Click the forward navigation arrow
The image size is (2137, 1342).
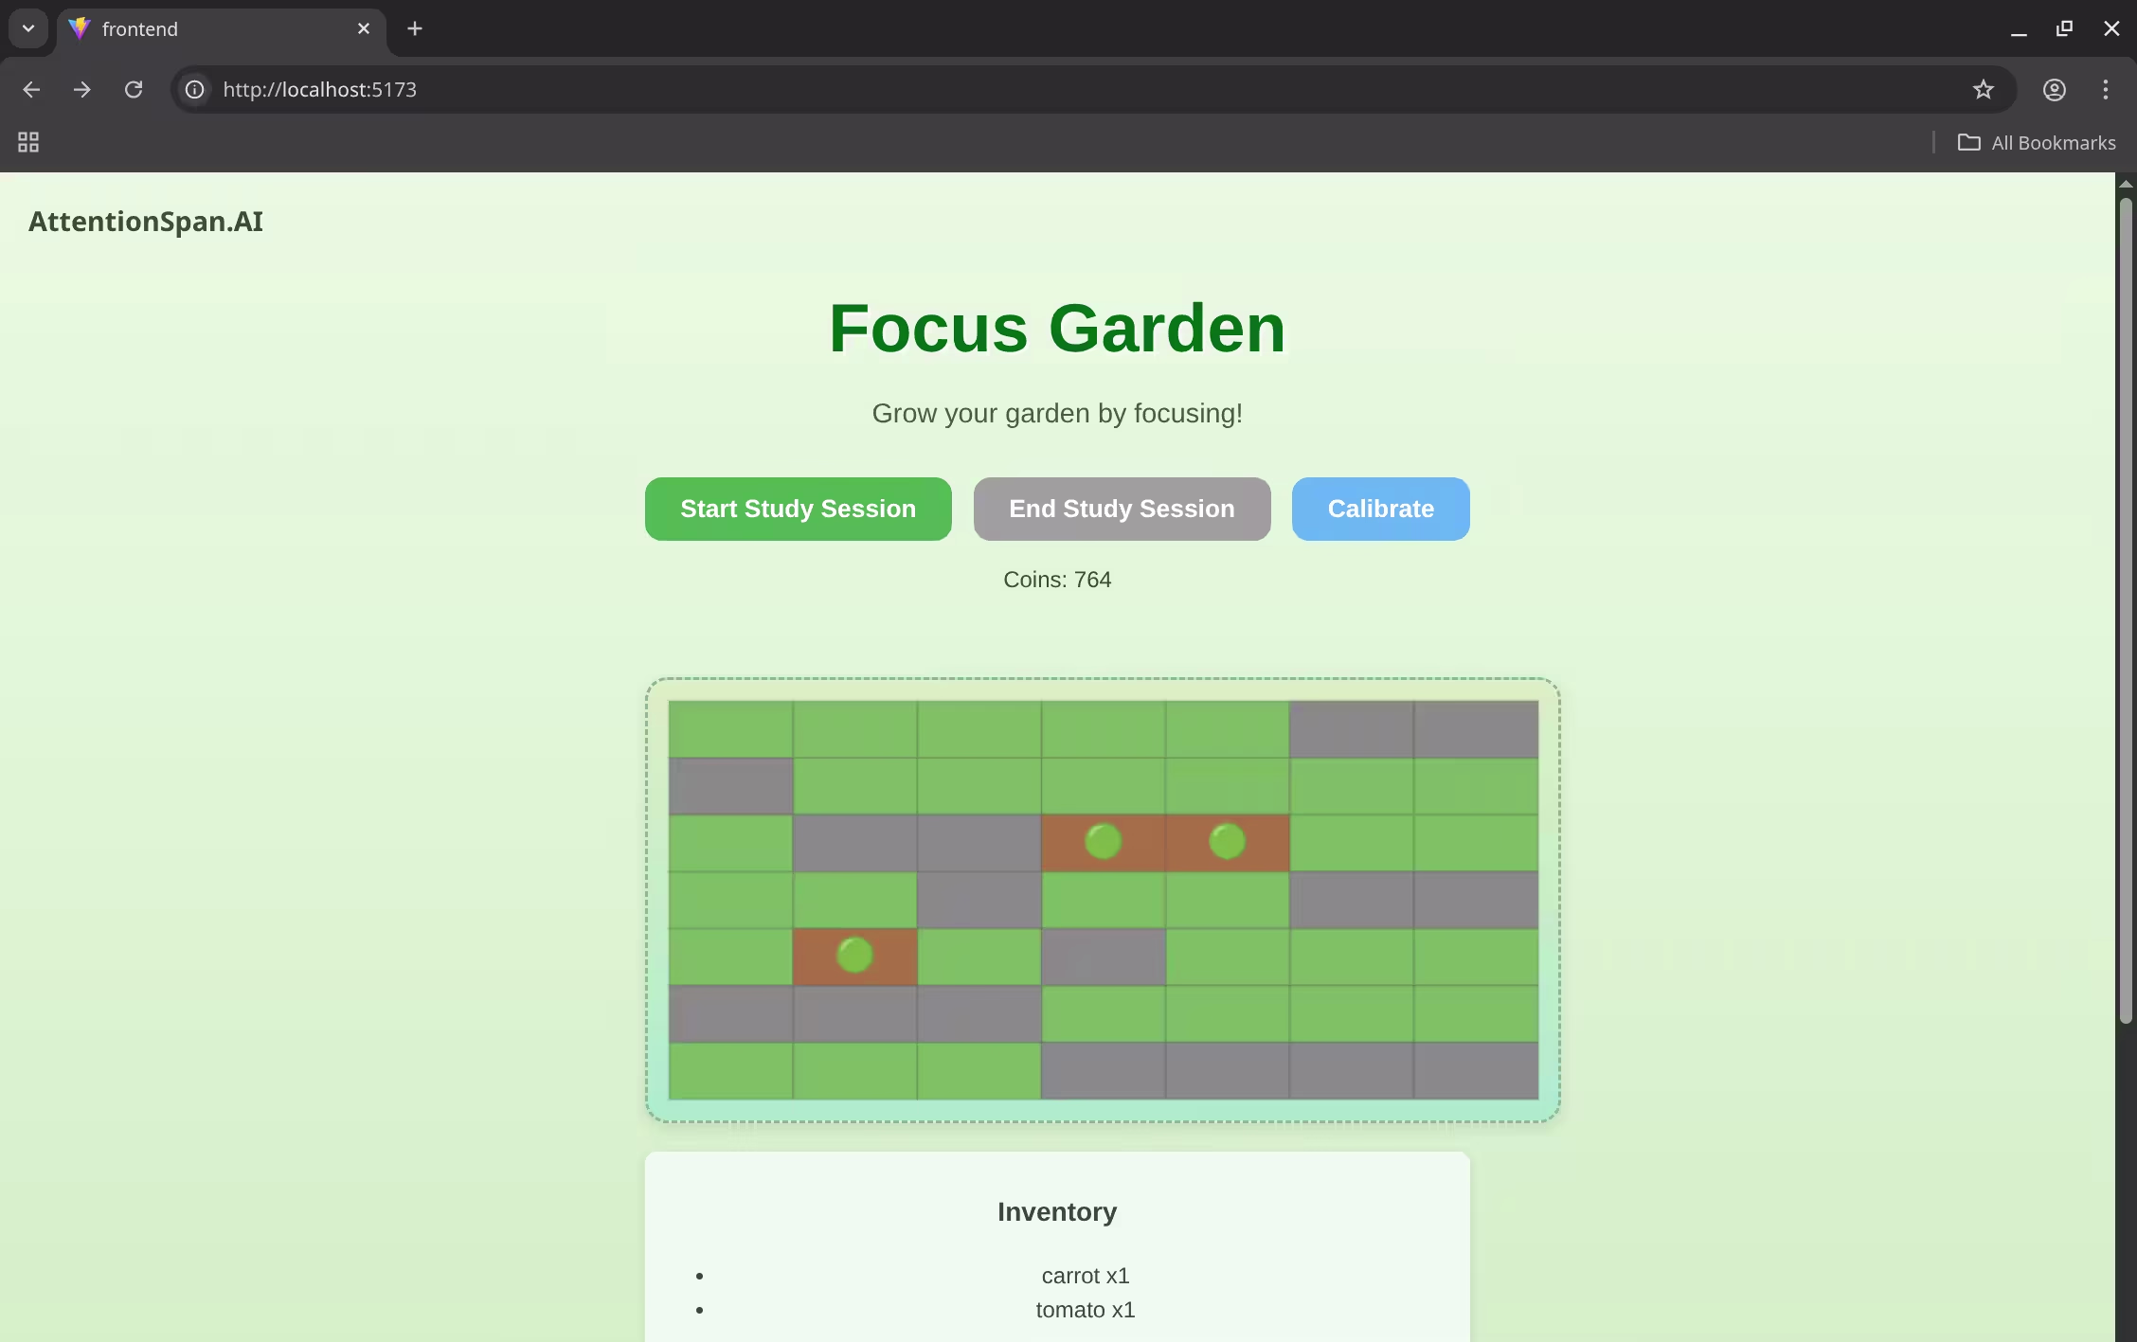[x=81, y=89]
